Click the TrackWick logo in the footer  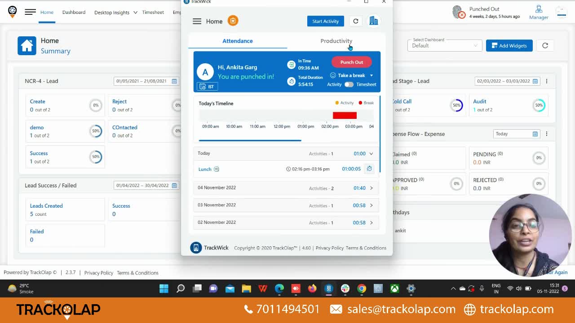coord(196,248)
